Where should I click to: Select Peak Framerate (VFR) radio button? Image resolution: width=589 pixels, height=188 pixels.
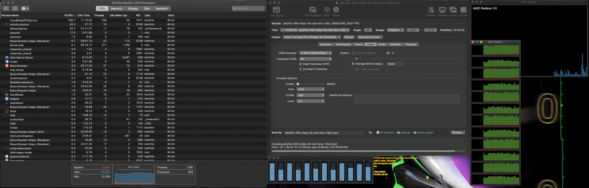click(300, 64)
